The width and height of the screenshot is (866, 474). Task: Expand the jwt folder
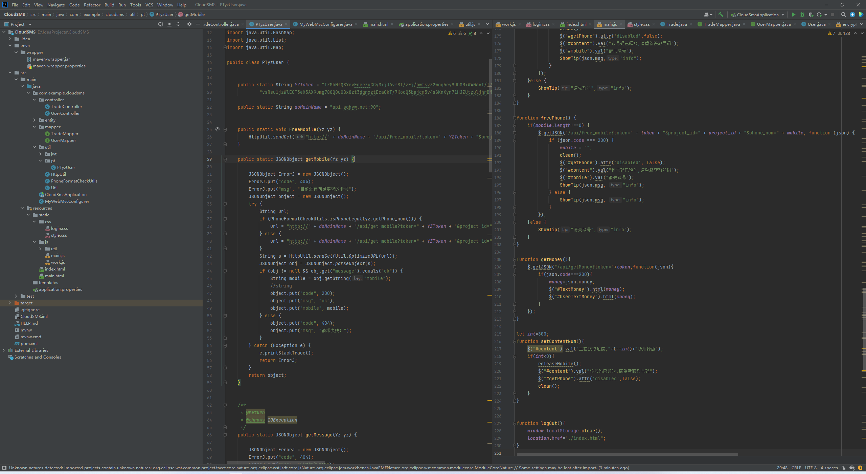[40, 154]
